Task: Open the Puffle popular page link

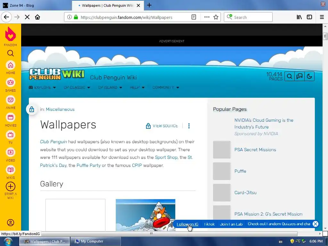Action: [x=240, y=171]
